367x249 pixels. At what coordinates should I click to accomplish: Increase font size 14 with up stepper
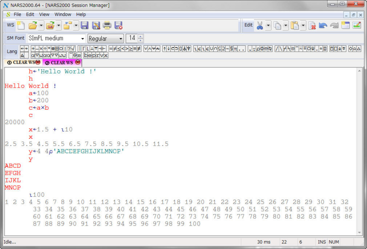click(x=140, y=37)
